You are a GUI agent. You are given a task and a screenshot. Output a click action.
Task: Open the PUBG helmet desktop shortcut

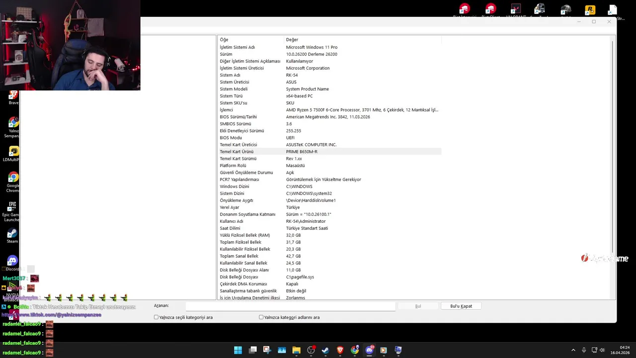[565, 10]
